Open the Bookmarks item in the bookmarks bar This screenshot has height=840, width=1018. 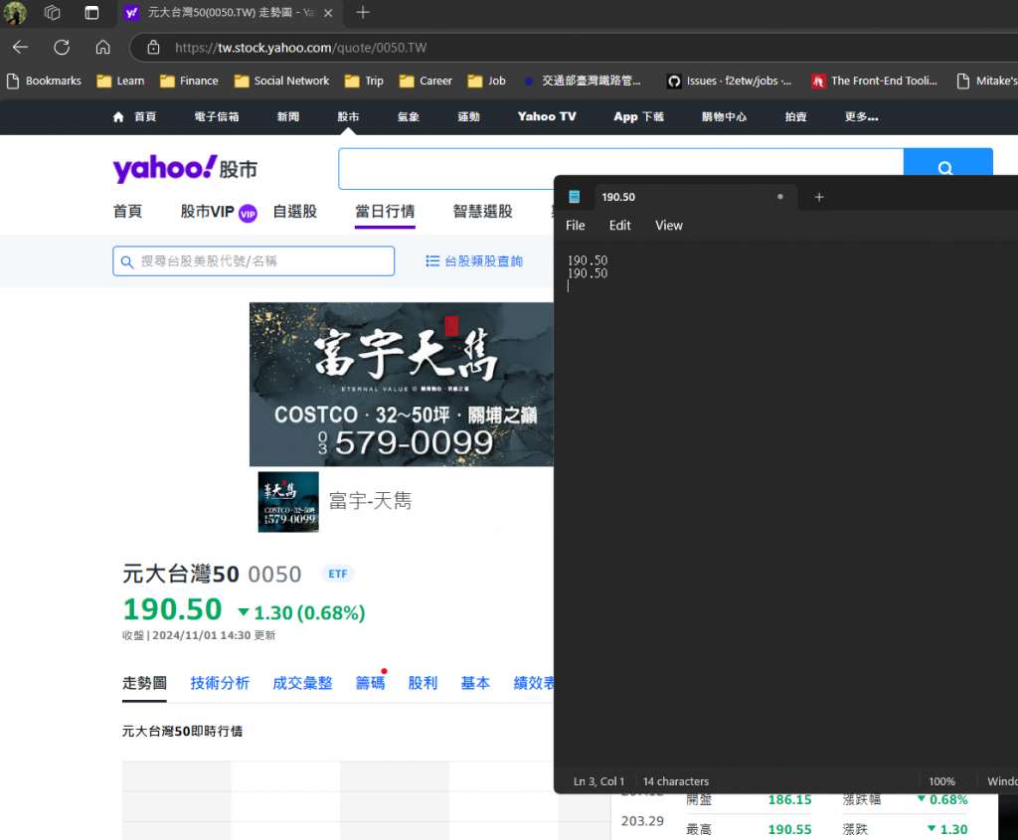point(44,81)
